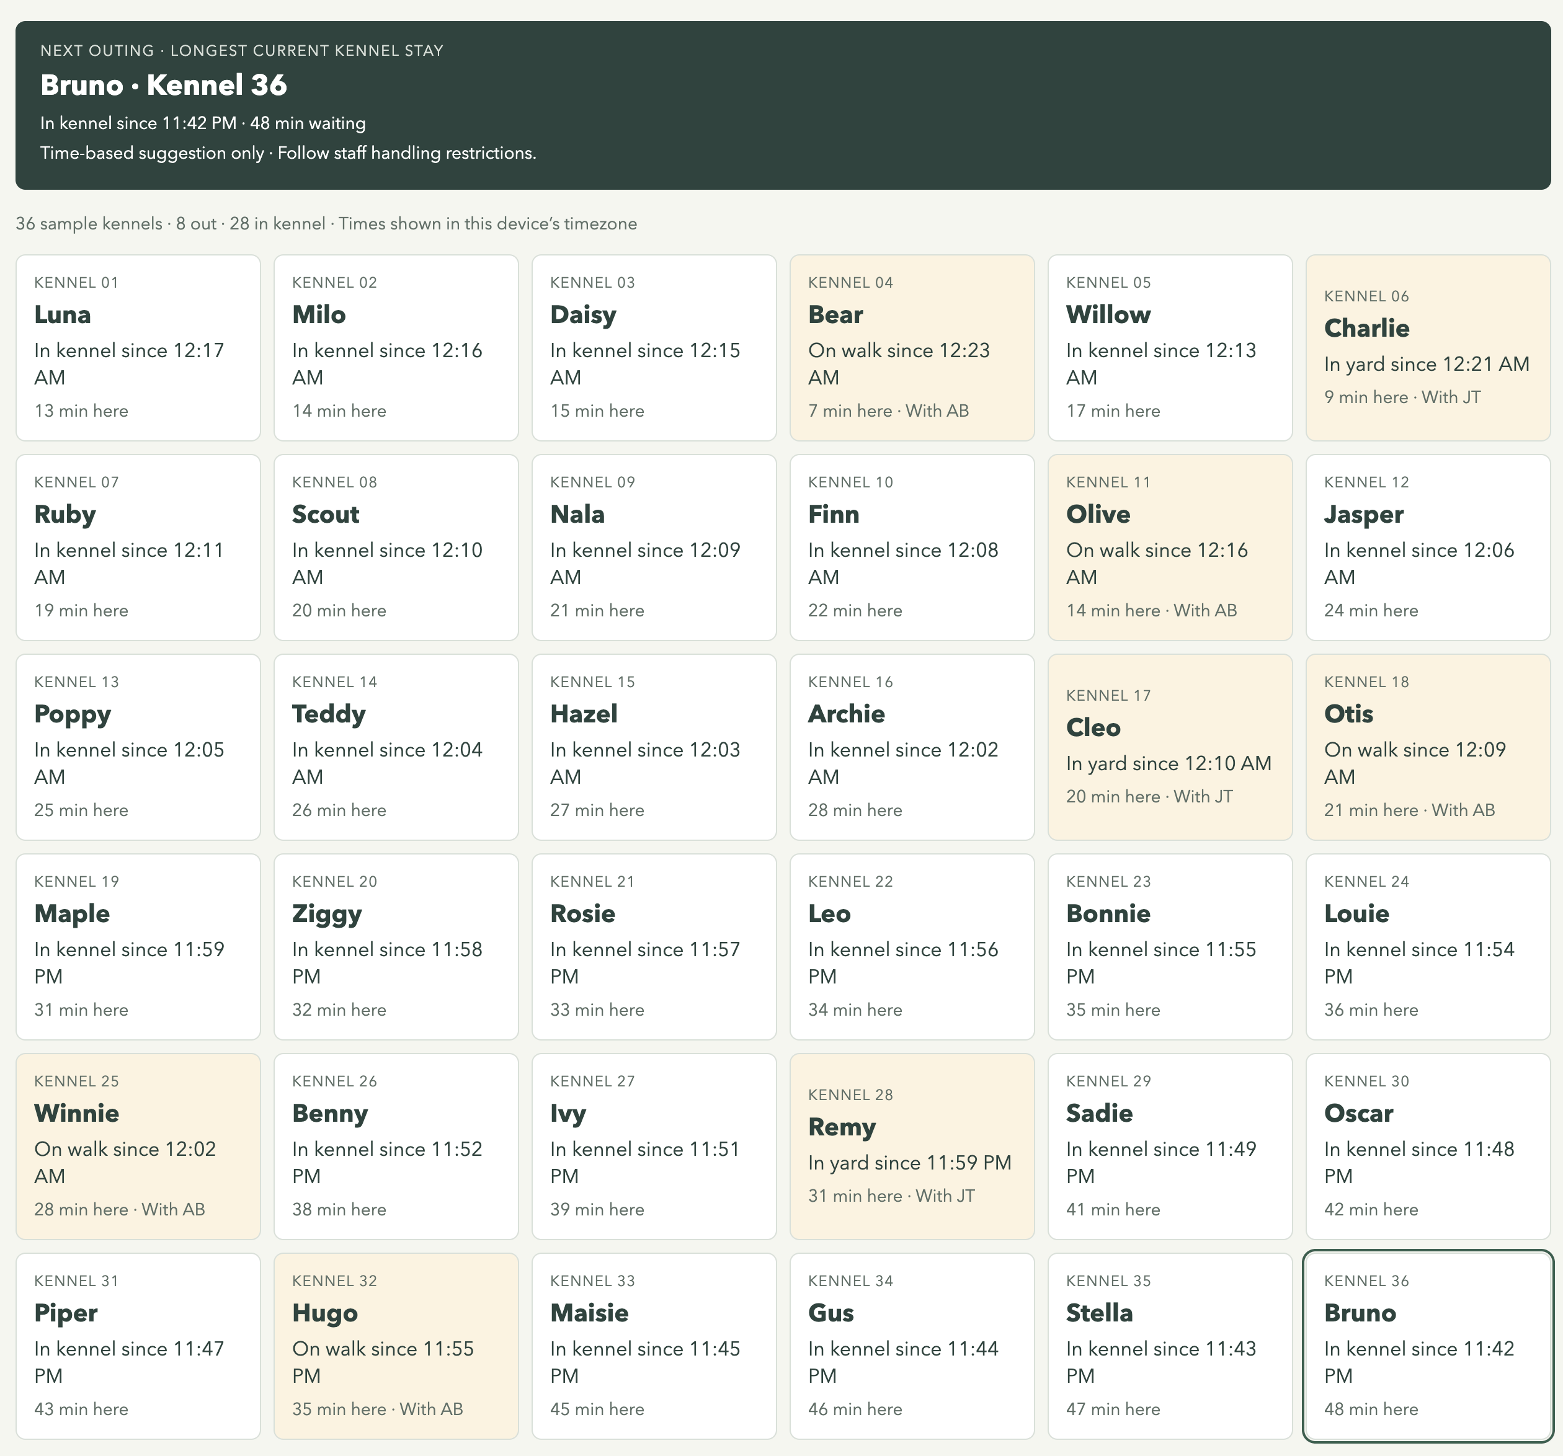Image resolution: width=1563 pixels, height=1456 pixels.
Task: Select Leo's Kennel 22 card
Action: pos(912,946)
